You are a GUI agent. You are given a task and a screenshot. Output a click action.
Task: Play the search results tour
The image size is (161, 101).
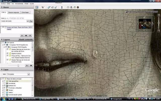(22, 36)
